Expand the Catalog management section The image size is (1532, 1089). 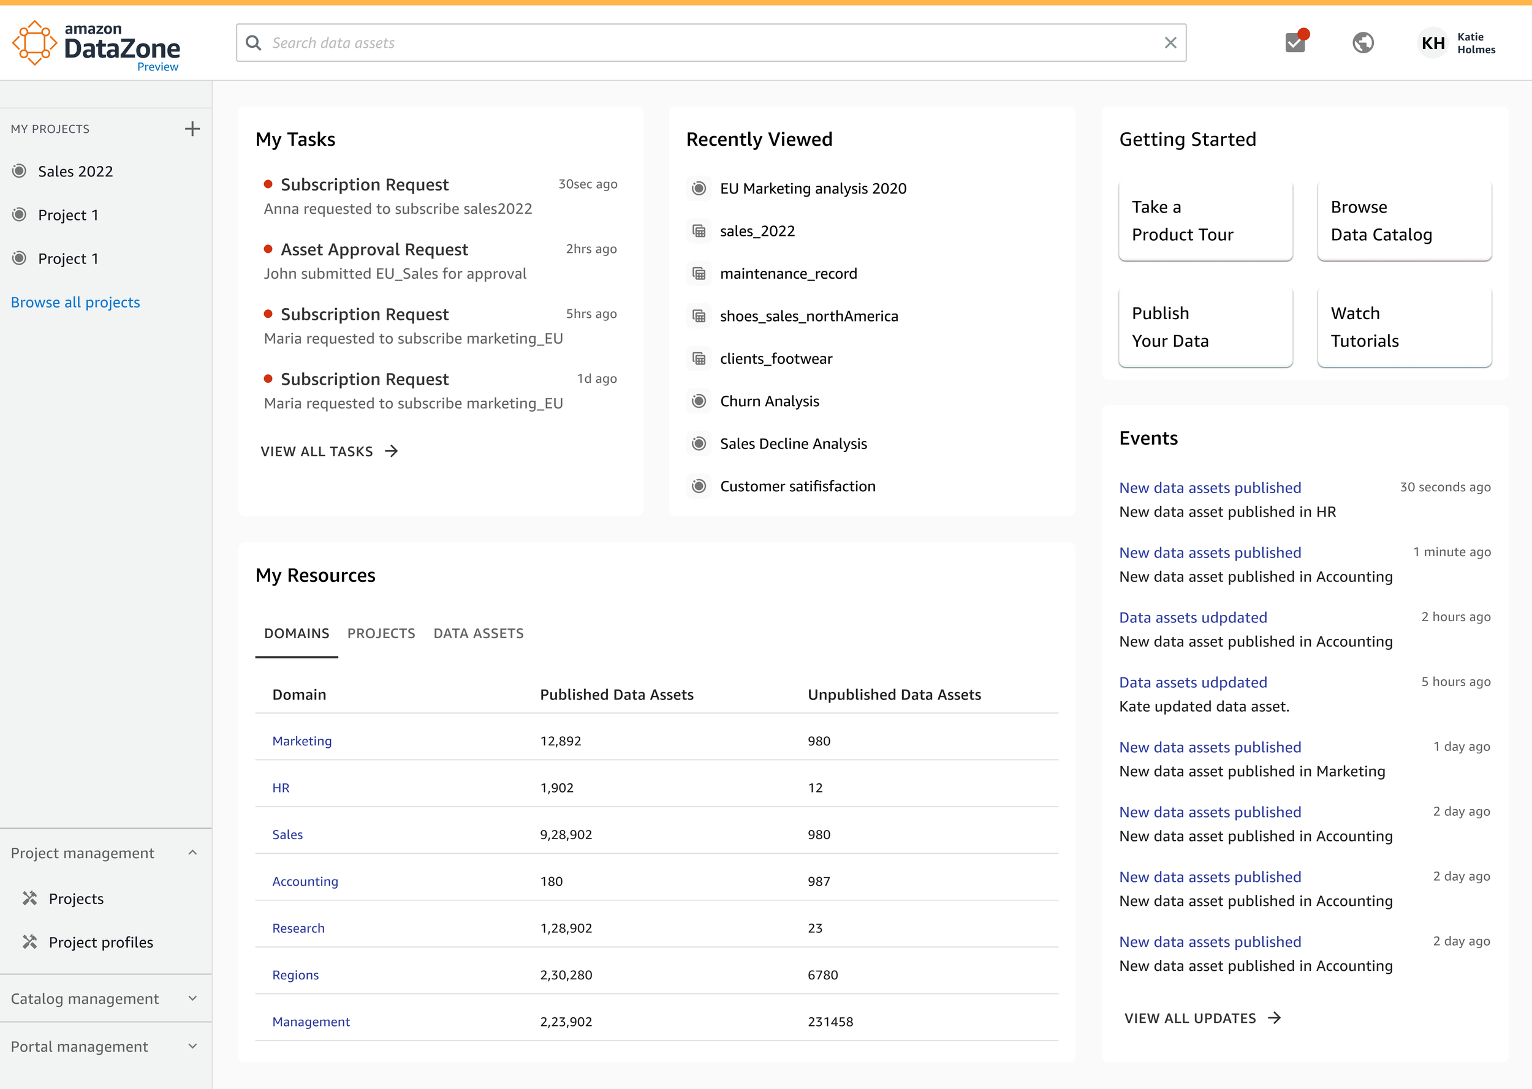coord(192,998)
